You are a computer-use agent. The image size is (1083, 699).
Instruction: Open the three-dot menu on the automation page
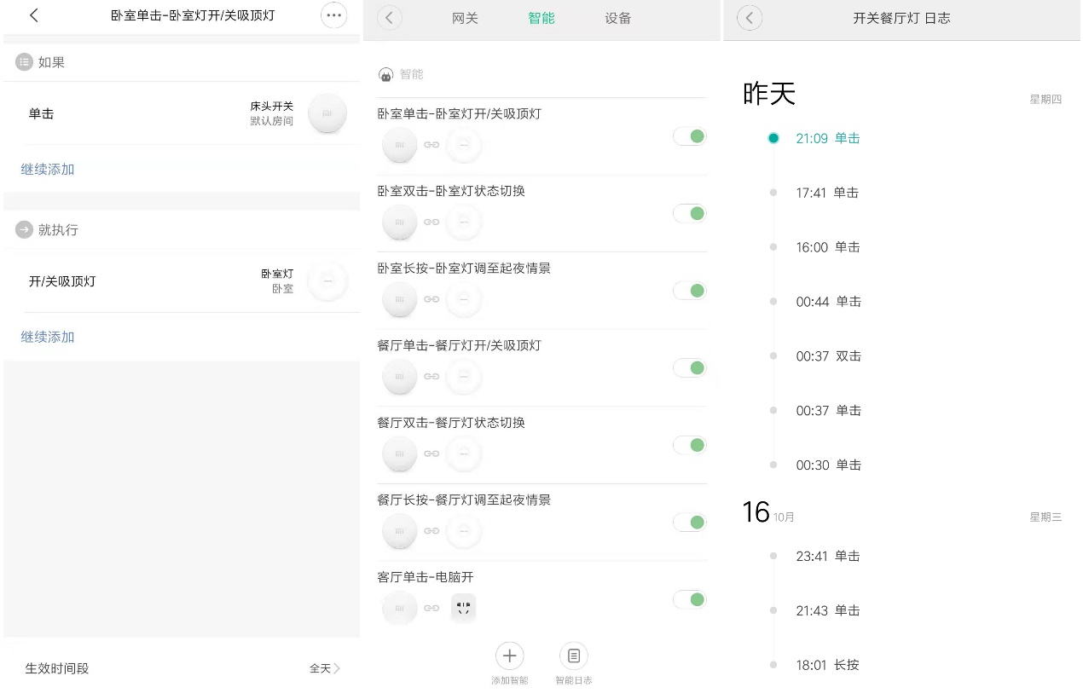pyautogui.click(x=333, y=14)
